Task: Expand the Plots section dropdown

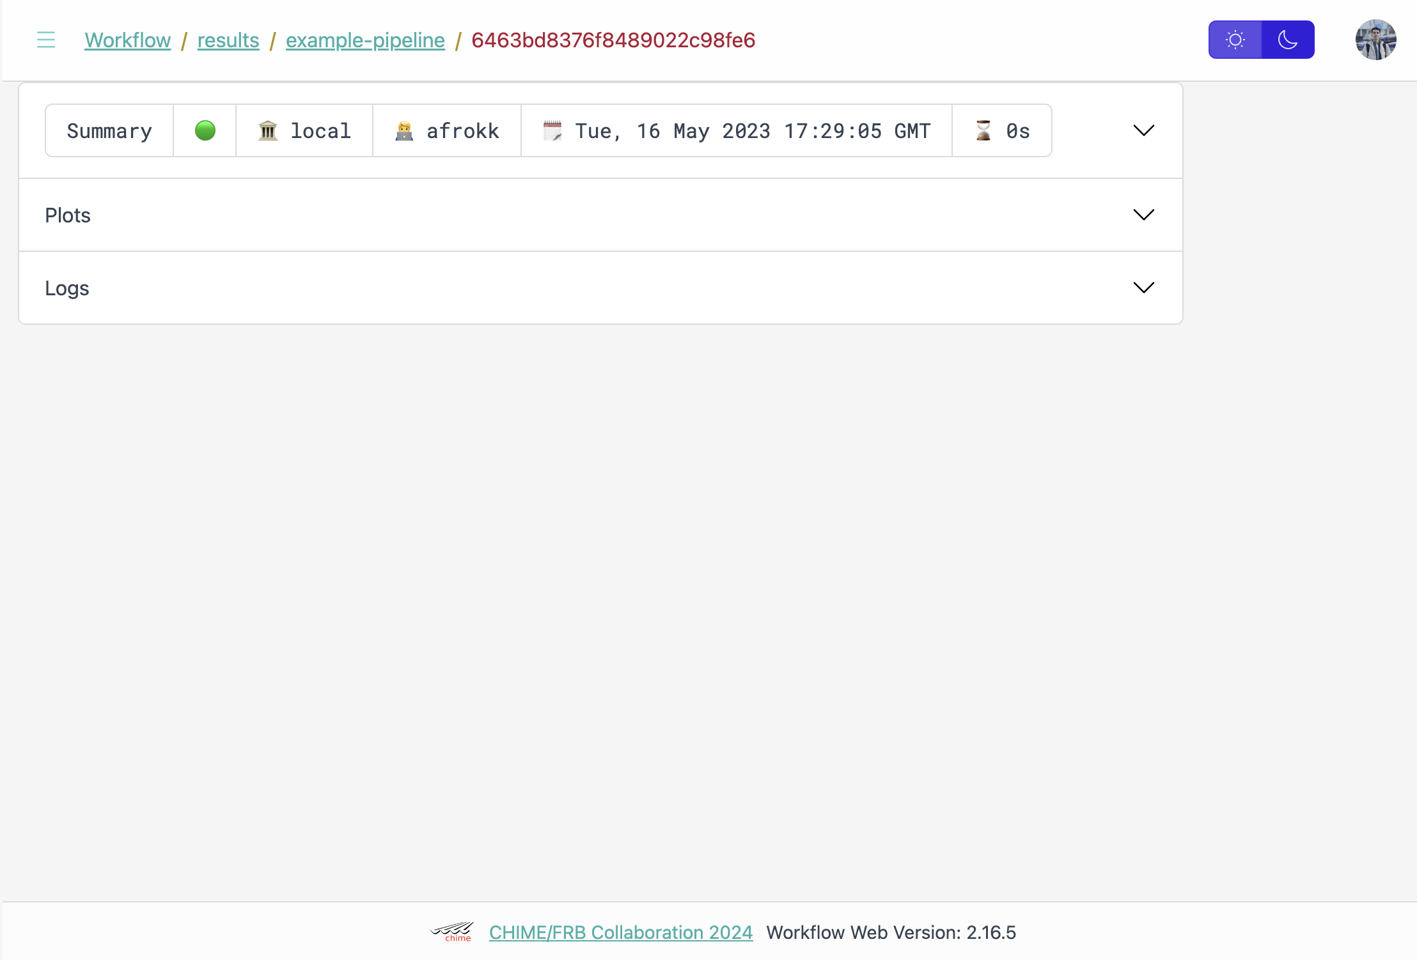Action: [x=1143, y=214]
